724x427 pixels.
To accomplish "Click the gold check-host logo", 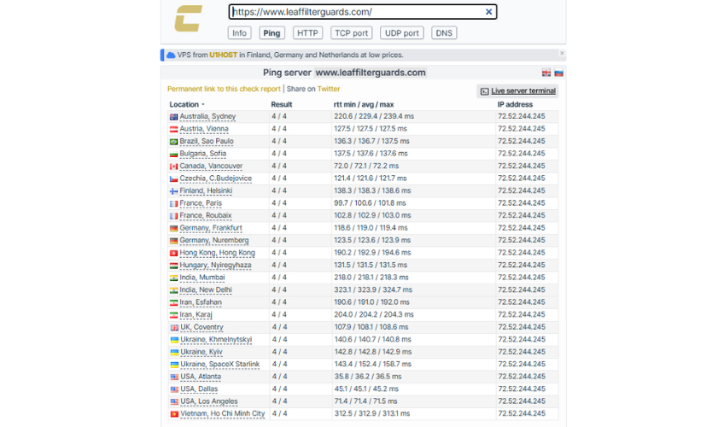I will 189,19.
